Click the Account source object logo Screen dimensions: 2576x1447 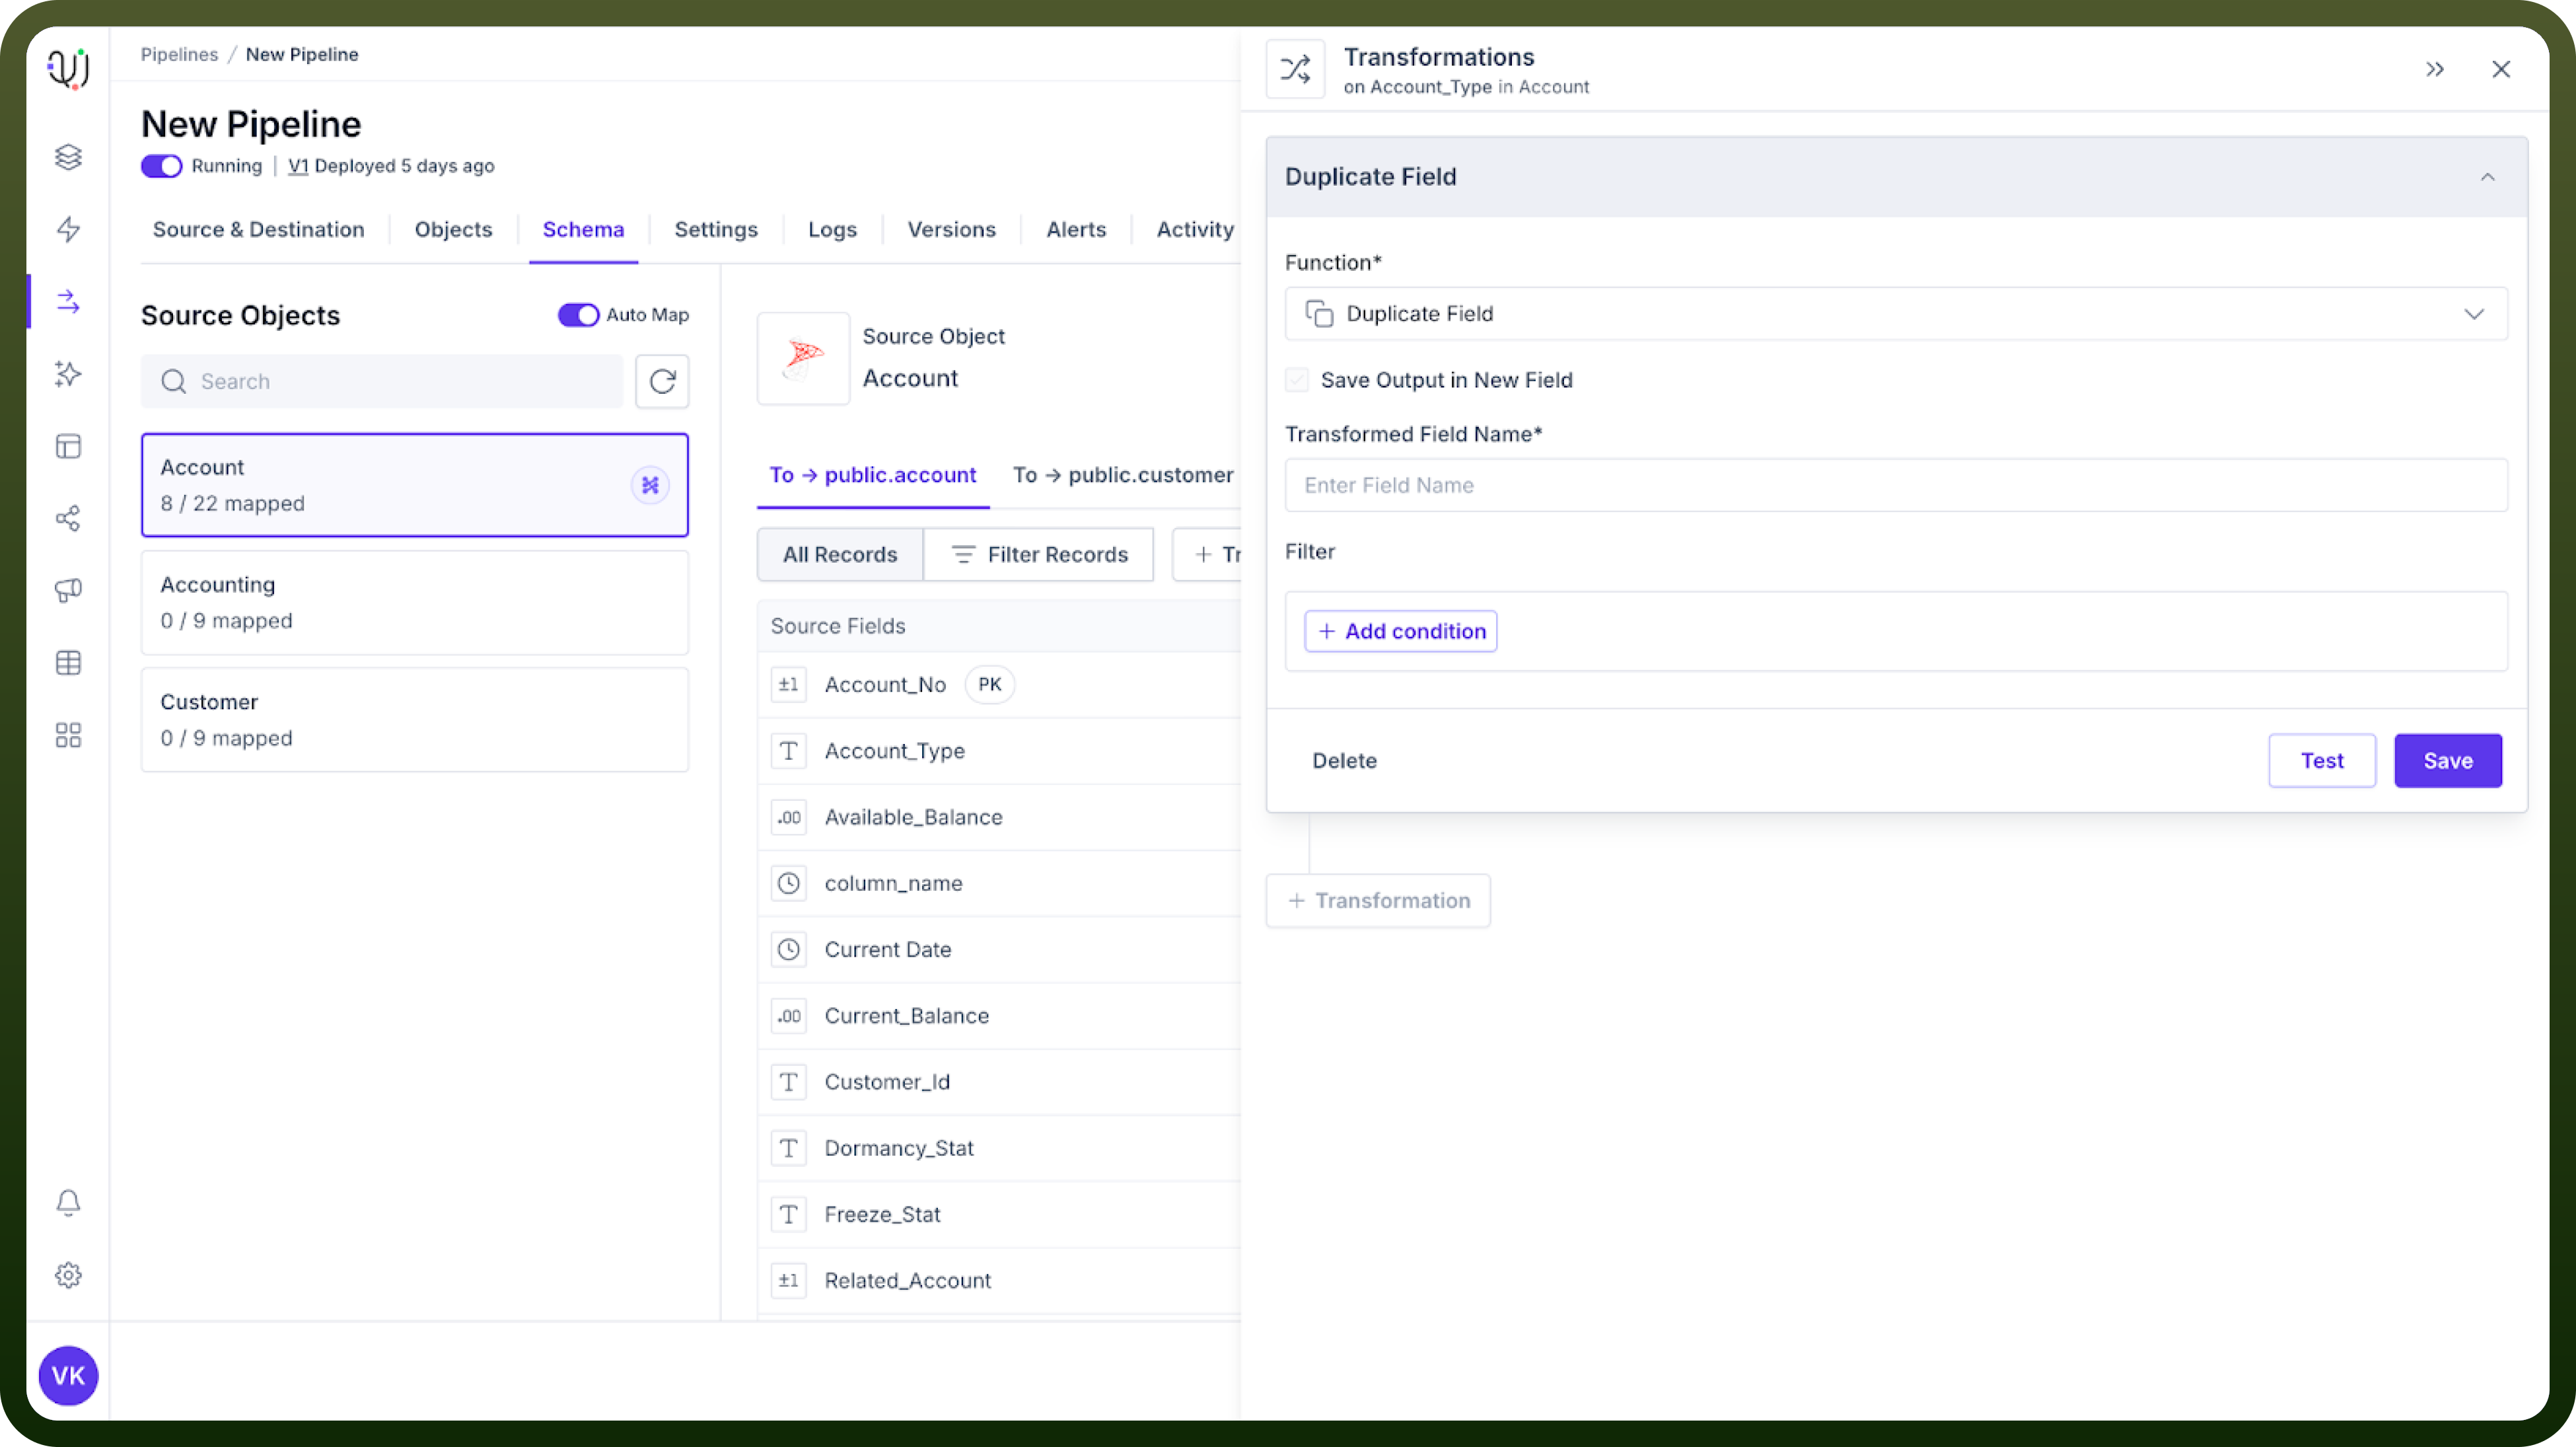[803, 358]
